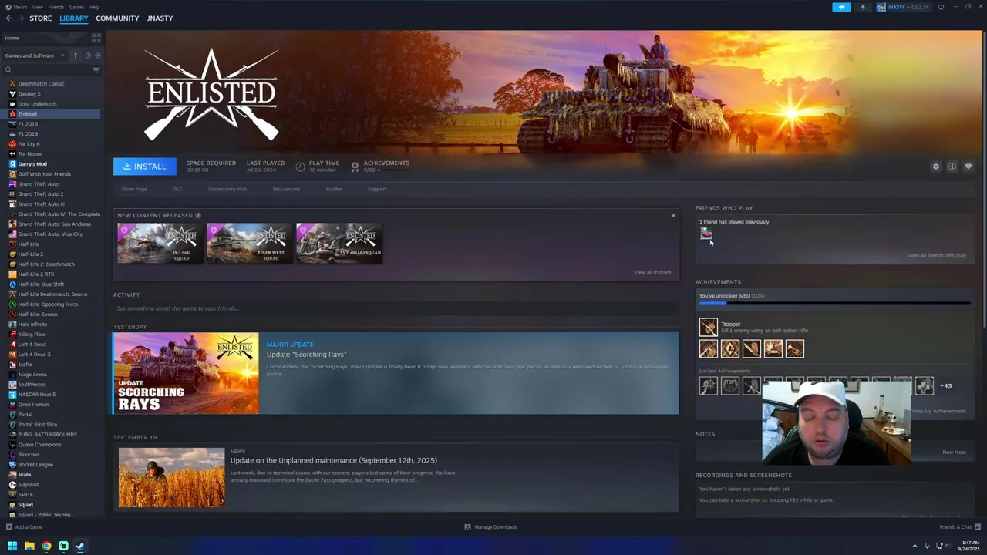Open the IS-1 (45) Squad DLC thumbnail

pos(160,243)
